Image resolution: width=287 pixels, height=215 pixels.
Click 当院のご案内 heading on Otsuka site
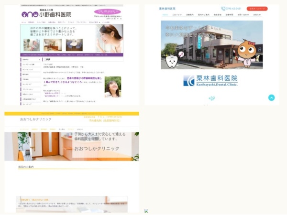tap(26, 167)
